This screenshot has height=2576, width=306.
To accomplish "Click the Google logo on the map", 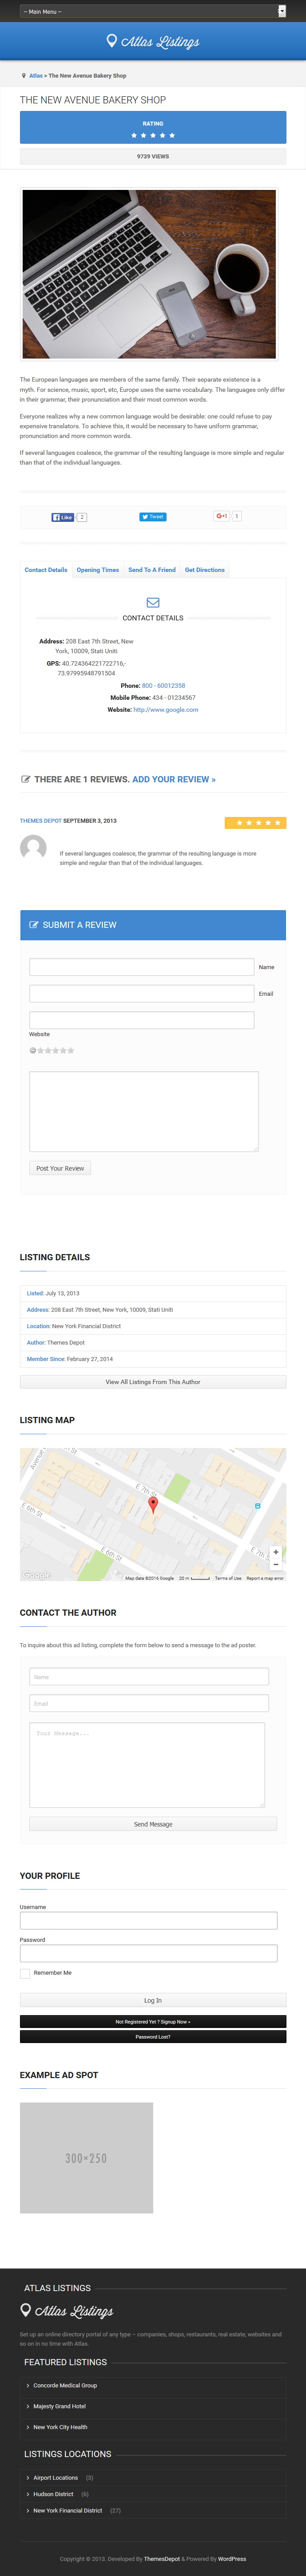I will 36,1575.
